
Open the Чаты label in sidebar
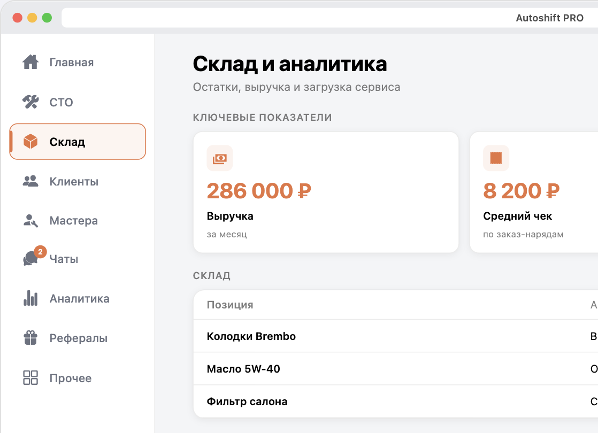(x=64, y=259)
